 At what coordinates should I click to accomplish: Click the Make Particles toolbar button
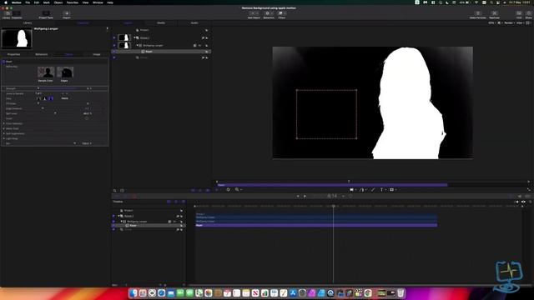click(x=478, y=15)
